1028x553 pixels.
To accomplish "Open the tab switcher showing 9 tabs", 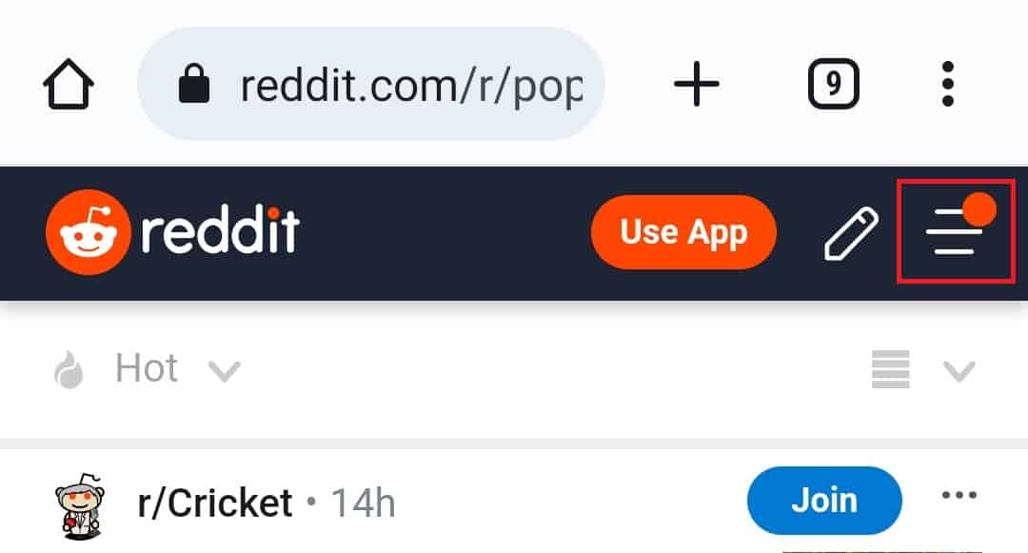I will pyautogui.click(x=833, y=84).
